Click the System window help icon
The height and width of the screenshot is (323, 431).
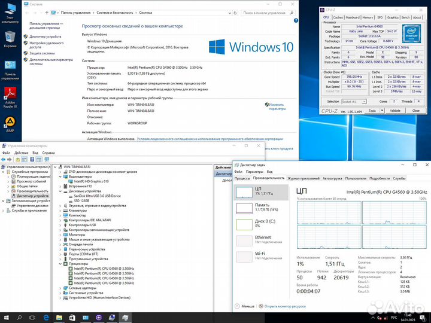[x=296, y=20]
